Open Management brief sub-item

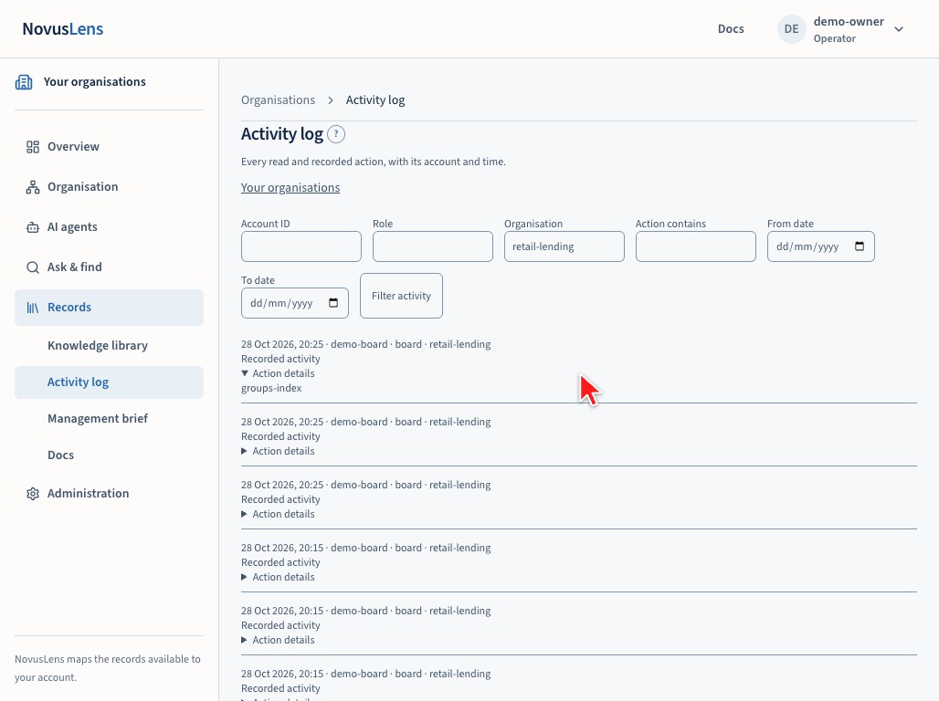tap(98, 418)
